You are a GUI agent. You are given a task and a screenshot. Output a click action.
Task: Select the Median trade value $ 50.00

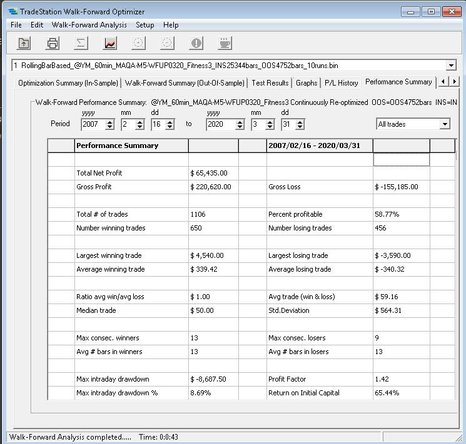[213, 310]
